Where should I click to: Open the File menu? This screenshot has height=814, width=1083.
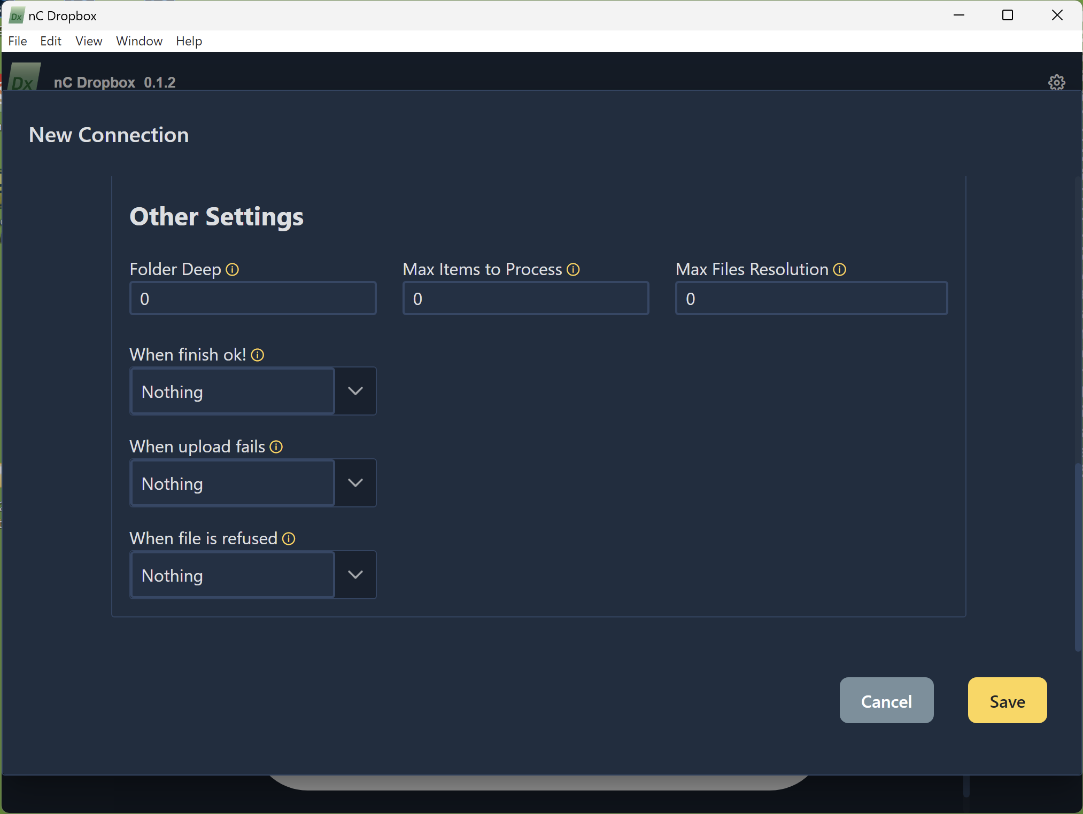pos(18,41)
